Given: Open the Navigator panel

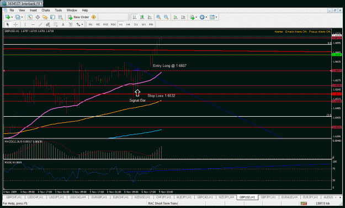Looking at the screenshot, I should point(45,17).
